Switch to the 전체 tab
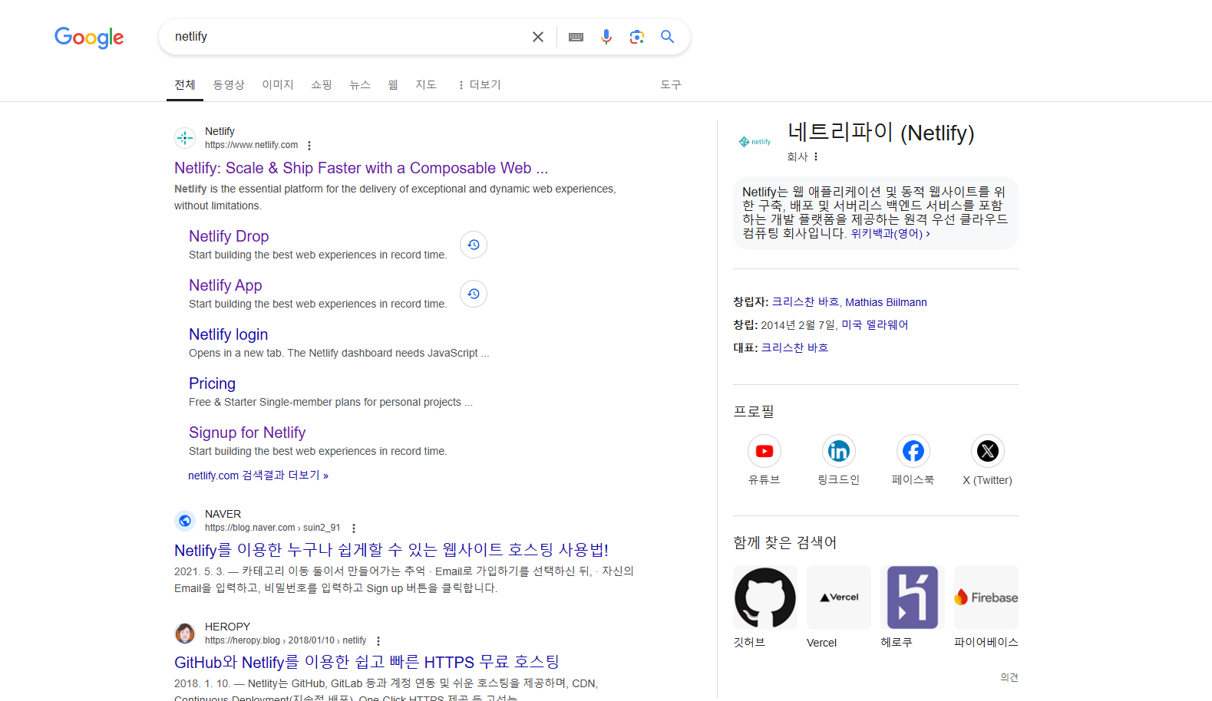Viewport: 1212px width, 701px height. click(x=185, y=84)
